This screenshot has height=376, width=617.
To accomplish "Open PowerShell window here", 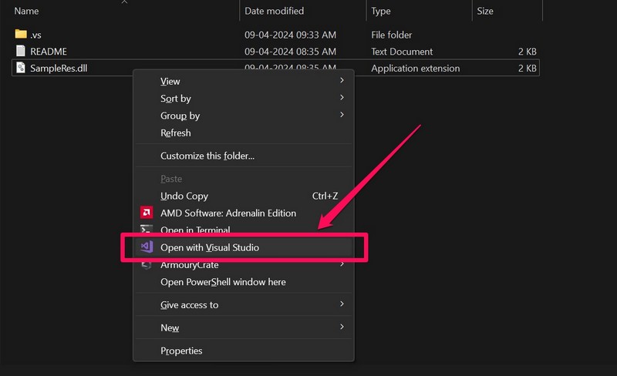I will coord(223,282).
